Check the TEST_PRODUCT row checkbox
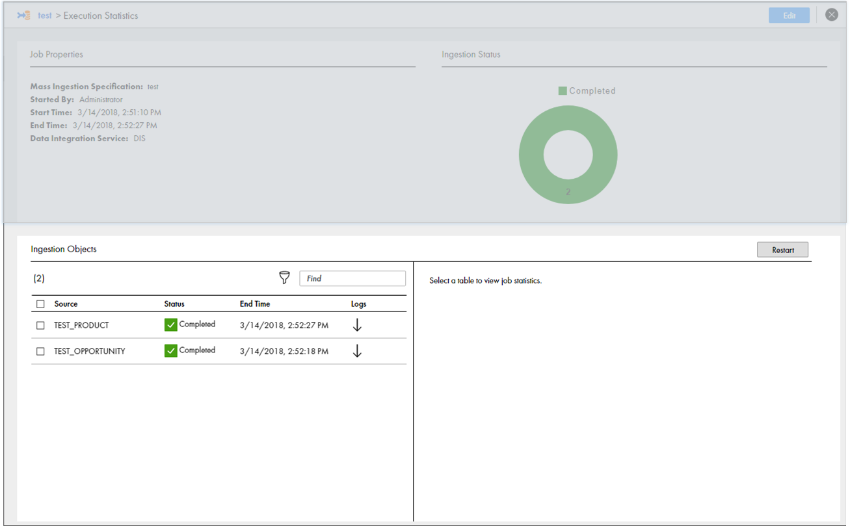Viewport: 850px width, 526px height. (40, 325)
